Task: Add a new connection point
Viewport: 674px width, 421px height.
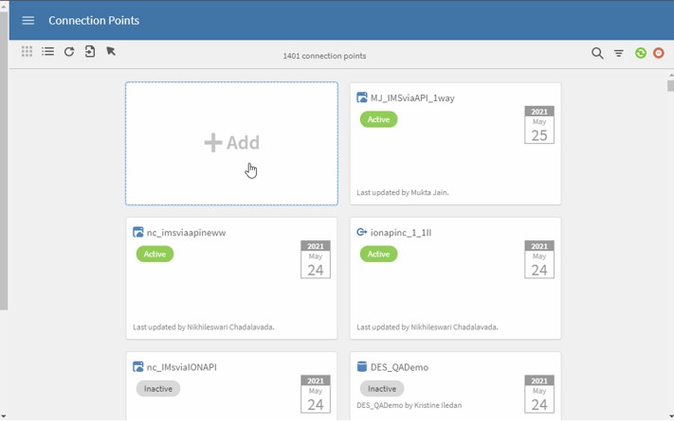Action: [231, 144]
